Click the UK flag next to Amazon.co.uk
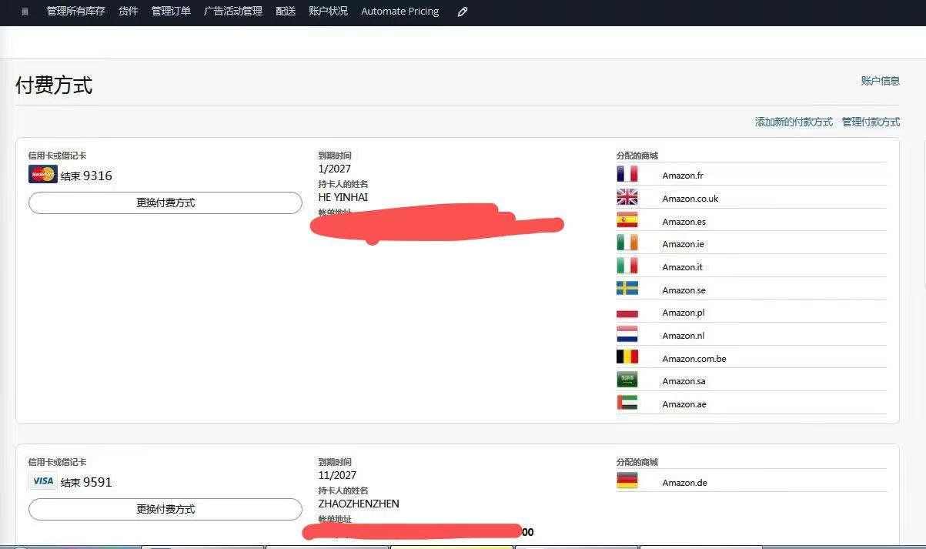The image size is (926, 549). (627, 198)
